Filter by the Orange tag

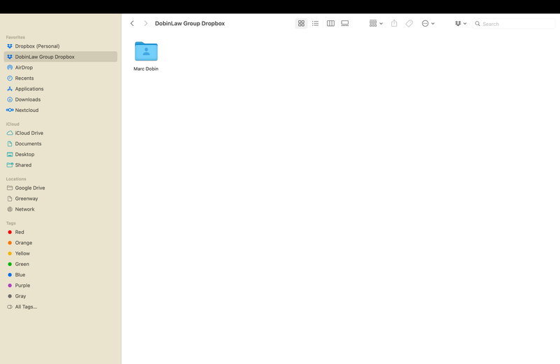tap(61, 243)
